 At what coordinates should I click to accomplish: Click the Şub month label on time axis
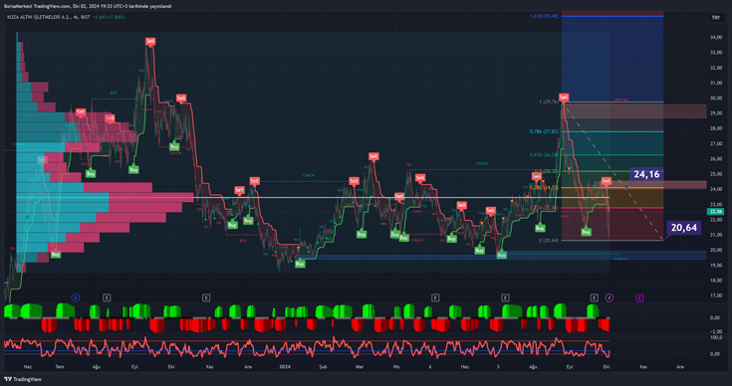323,367
